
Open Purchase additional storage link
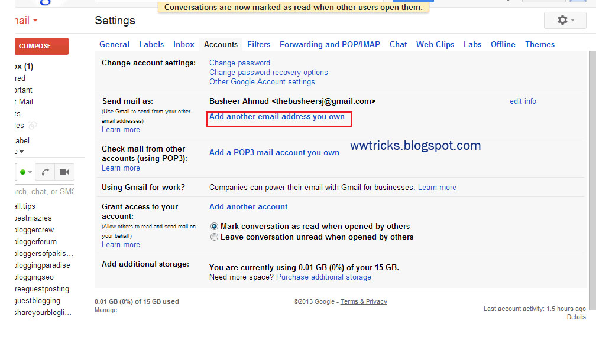tap(323, 277)
